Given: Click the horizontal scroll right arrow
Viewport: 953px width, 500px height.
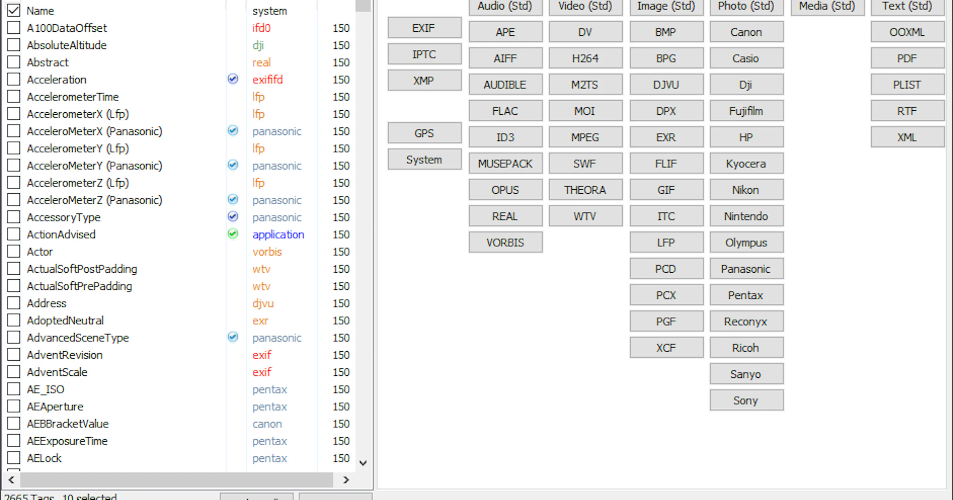Looking at the screenshot, I should point(346,480).
